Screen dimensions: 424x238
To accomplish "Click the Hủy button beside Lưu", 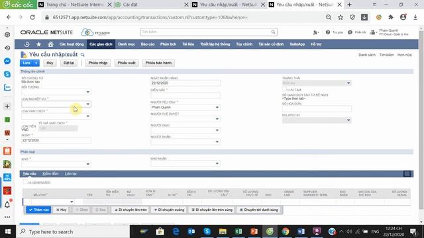I will pyautogui.click(x=50, y=63).
